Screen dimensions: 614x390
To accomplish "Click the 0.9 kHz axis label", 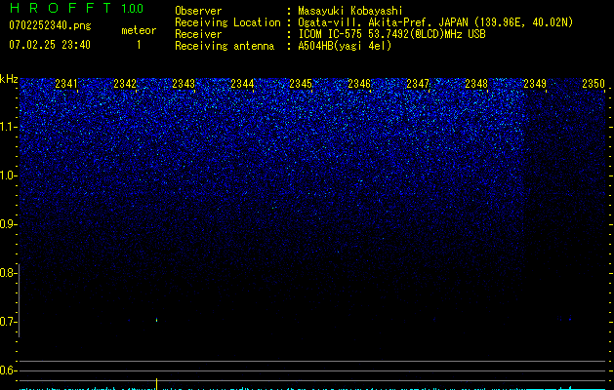I will click(8, 224).
